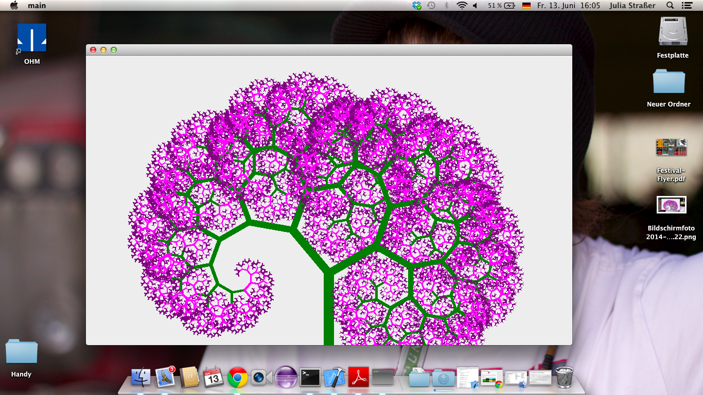Select the Bildschirmfoto png thumbnail on desktop
This screenshot has height=395, width=703.
[671, 205]
